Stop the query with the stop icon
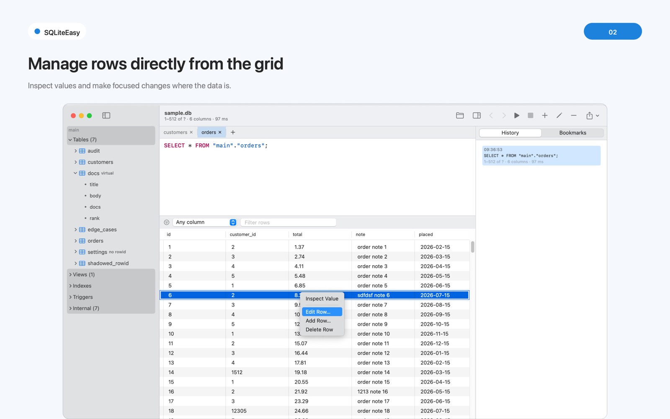The height and width of the screenshot is (419, 670). (x=531, y=116)
